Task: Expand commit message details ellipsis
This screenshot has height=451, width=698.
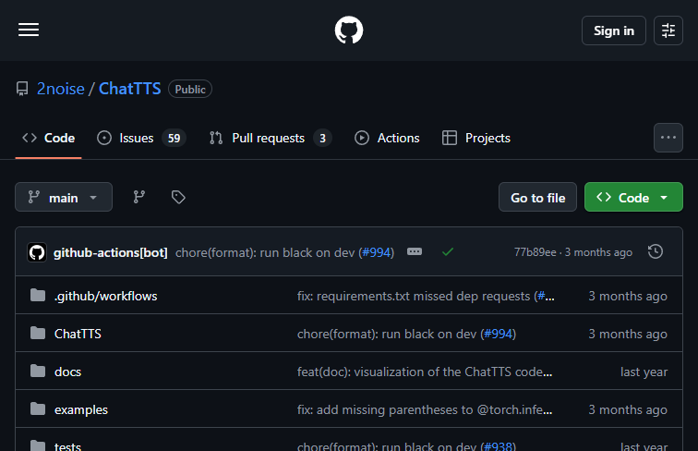Action: click(415, 251)
